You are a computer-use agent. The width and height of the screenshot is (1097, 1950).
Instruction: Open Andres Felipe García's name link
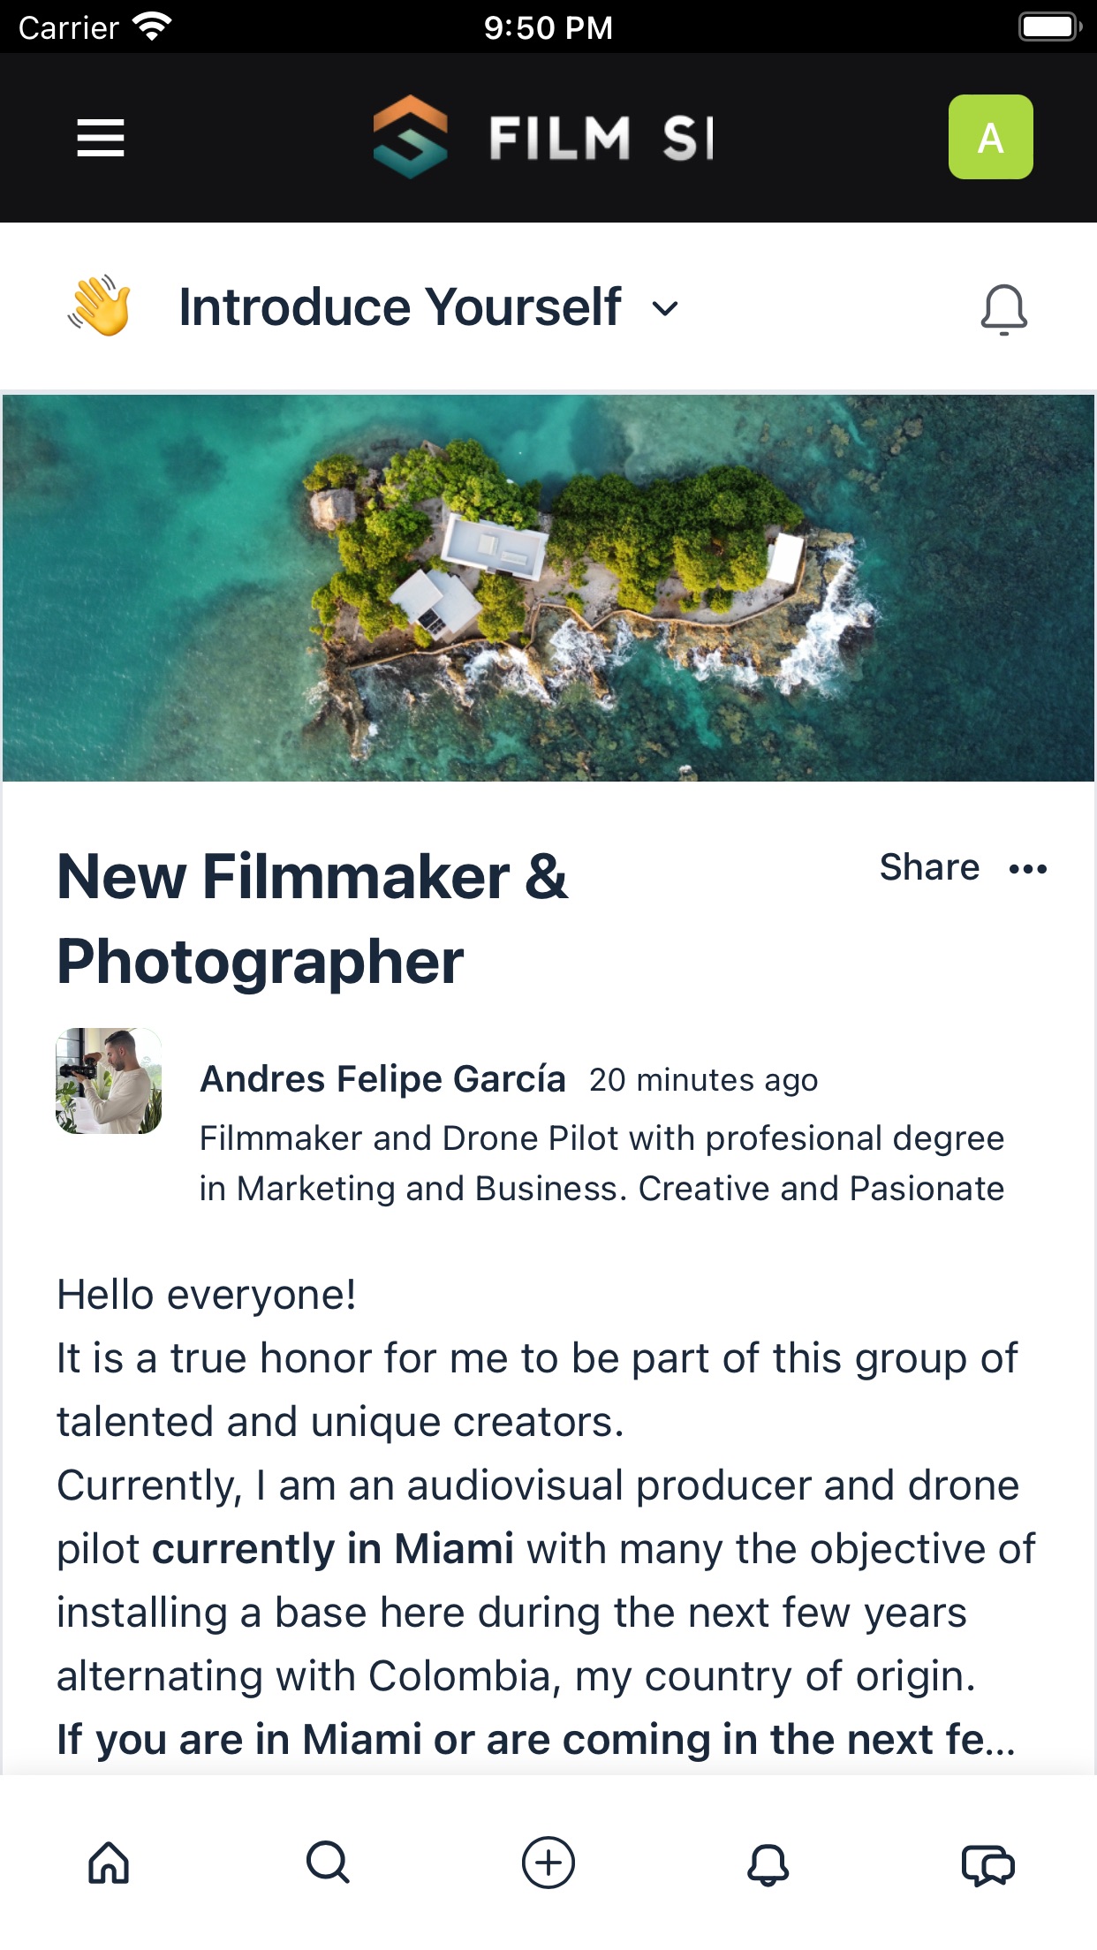click(382, 1079)
